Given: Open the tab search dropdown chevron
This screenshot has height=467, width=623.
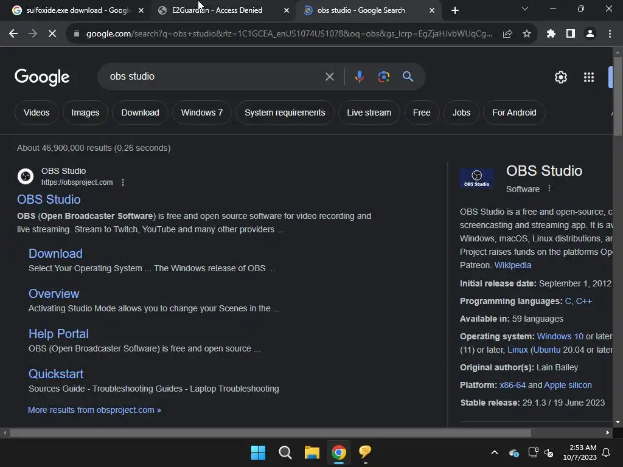Looking at the screenshot, I should pos(525,9).
